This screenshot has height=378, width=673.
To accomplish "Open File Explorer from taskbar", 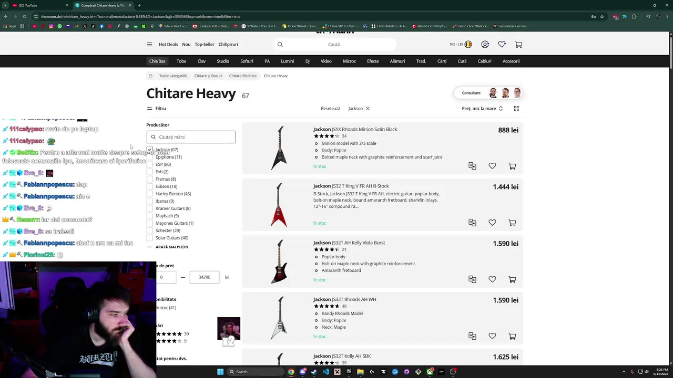I will [360, 372].
